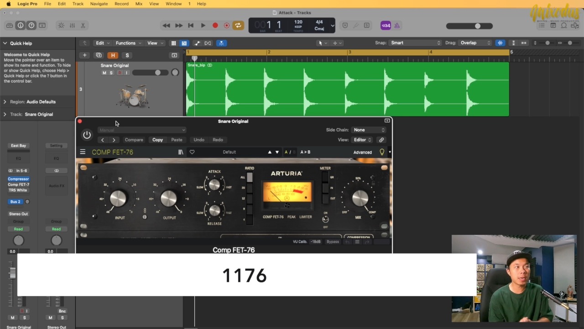The image size is (584, 329).
Task: Click the Snare_bip audio region
Action: click(x=347, y=89)
